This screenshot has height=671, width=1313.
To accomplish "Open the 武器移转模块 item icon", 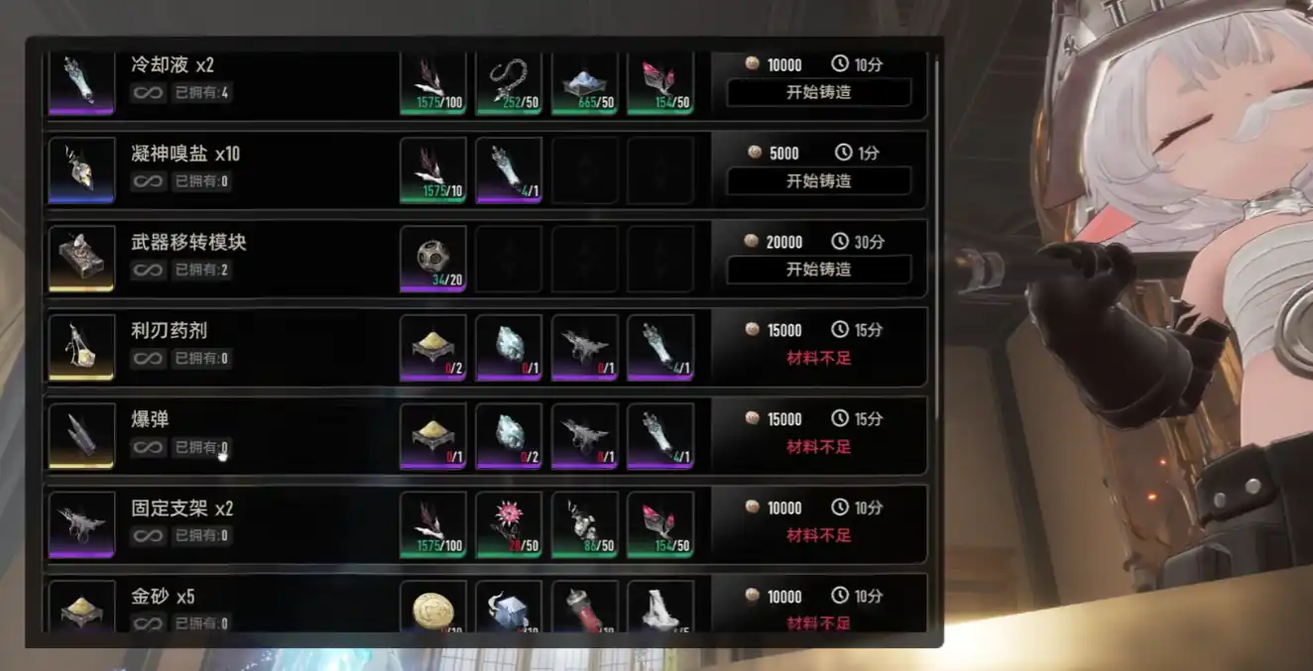I will point(81,259).
